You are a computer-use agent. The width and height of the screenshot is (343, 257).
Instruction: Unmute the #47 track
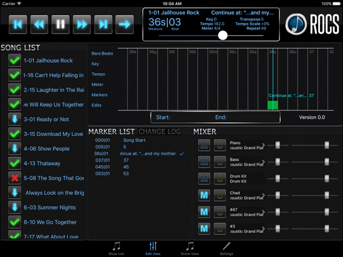pos(204,212)
